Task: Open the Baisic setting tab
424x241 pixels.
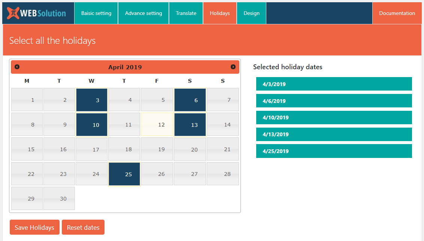Action: [x=96, y=13]
